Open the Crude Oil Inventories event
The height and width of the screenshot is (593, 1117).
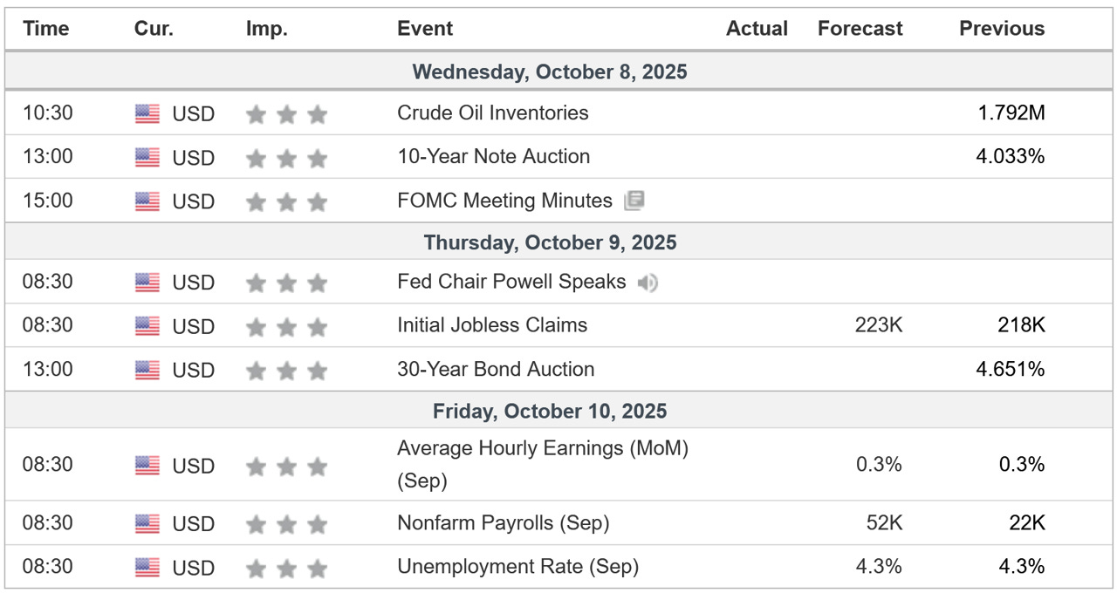click(492, 112)
